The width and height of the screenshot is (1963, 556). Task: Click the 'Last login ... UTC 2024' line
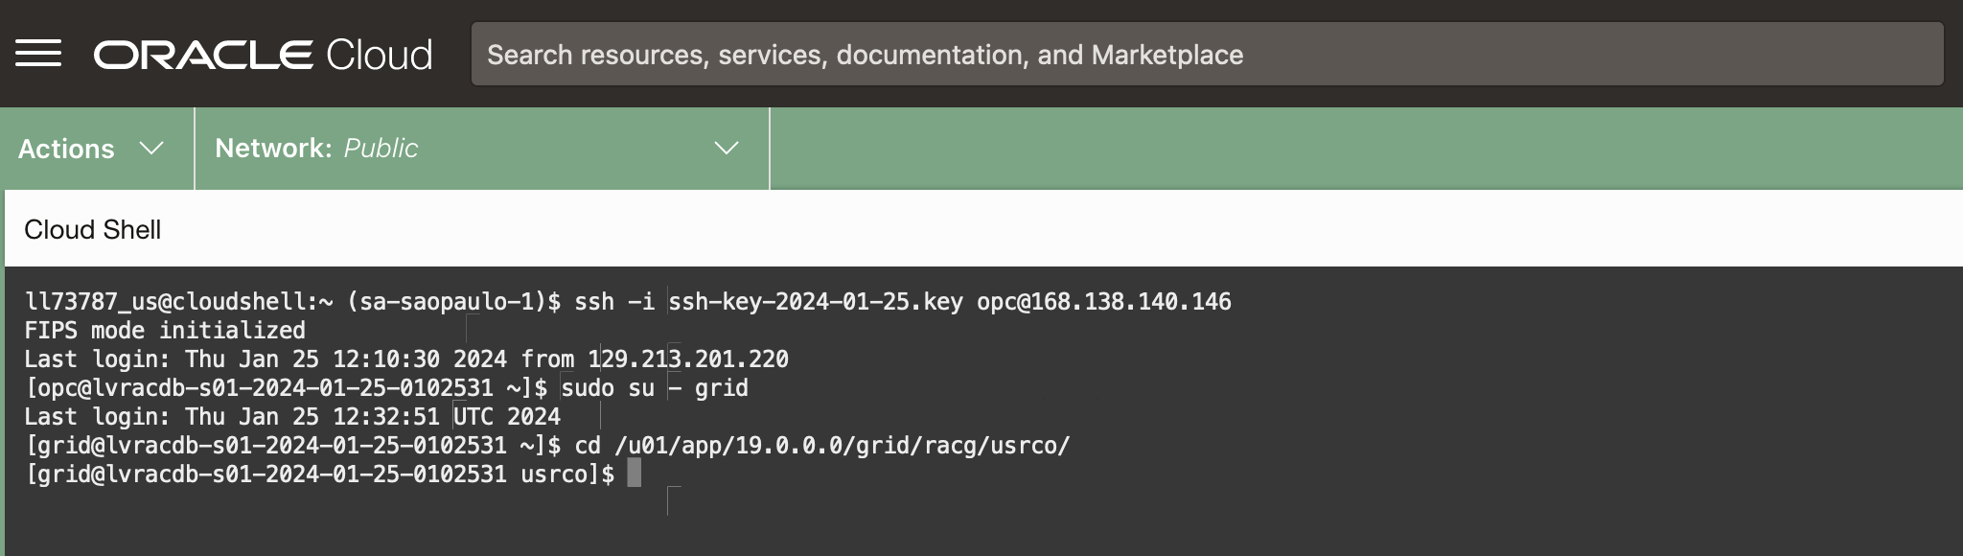292,417
